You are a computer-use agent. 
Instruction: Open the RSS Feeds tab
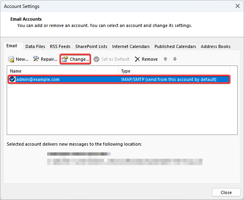[60, 46]
